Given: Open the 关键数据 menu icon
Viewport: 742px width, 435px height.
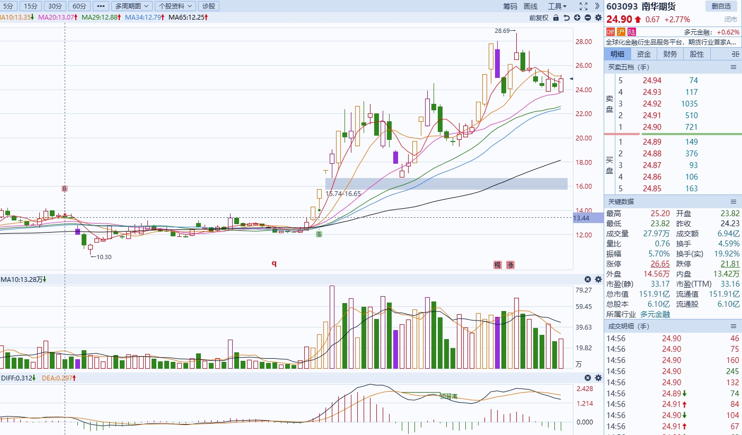Looking at the screenshot, I should [x=734, y=202].
